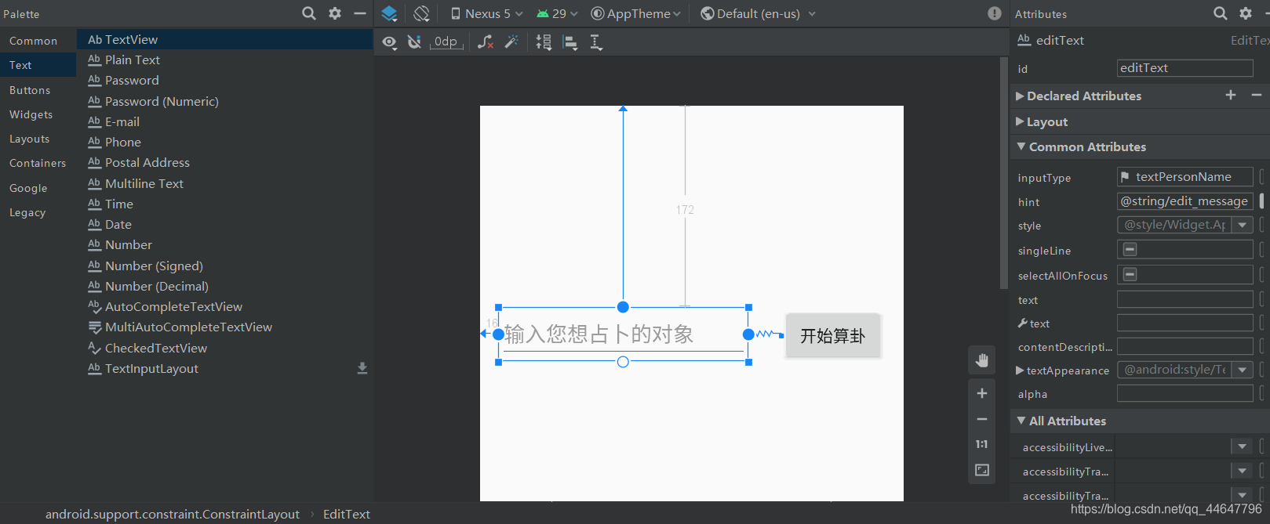This screenshot has width=1270, height=524.
Task: Open accessibilityLiveRegion dropdown
Action: 1242,446
